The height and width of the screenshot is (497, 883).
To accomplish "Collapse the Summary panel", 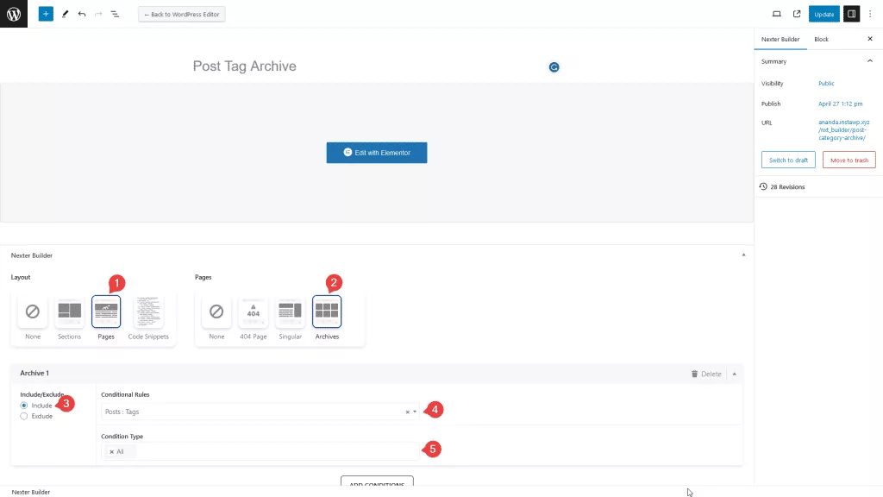I will pos(870,61).
